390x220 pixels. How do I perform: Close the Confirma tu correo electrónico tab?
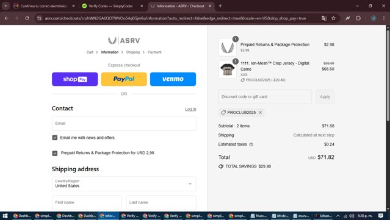pyautogui.click(x=73, y=6)
